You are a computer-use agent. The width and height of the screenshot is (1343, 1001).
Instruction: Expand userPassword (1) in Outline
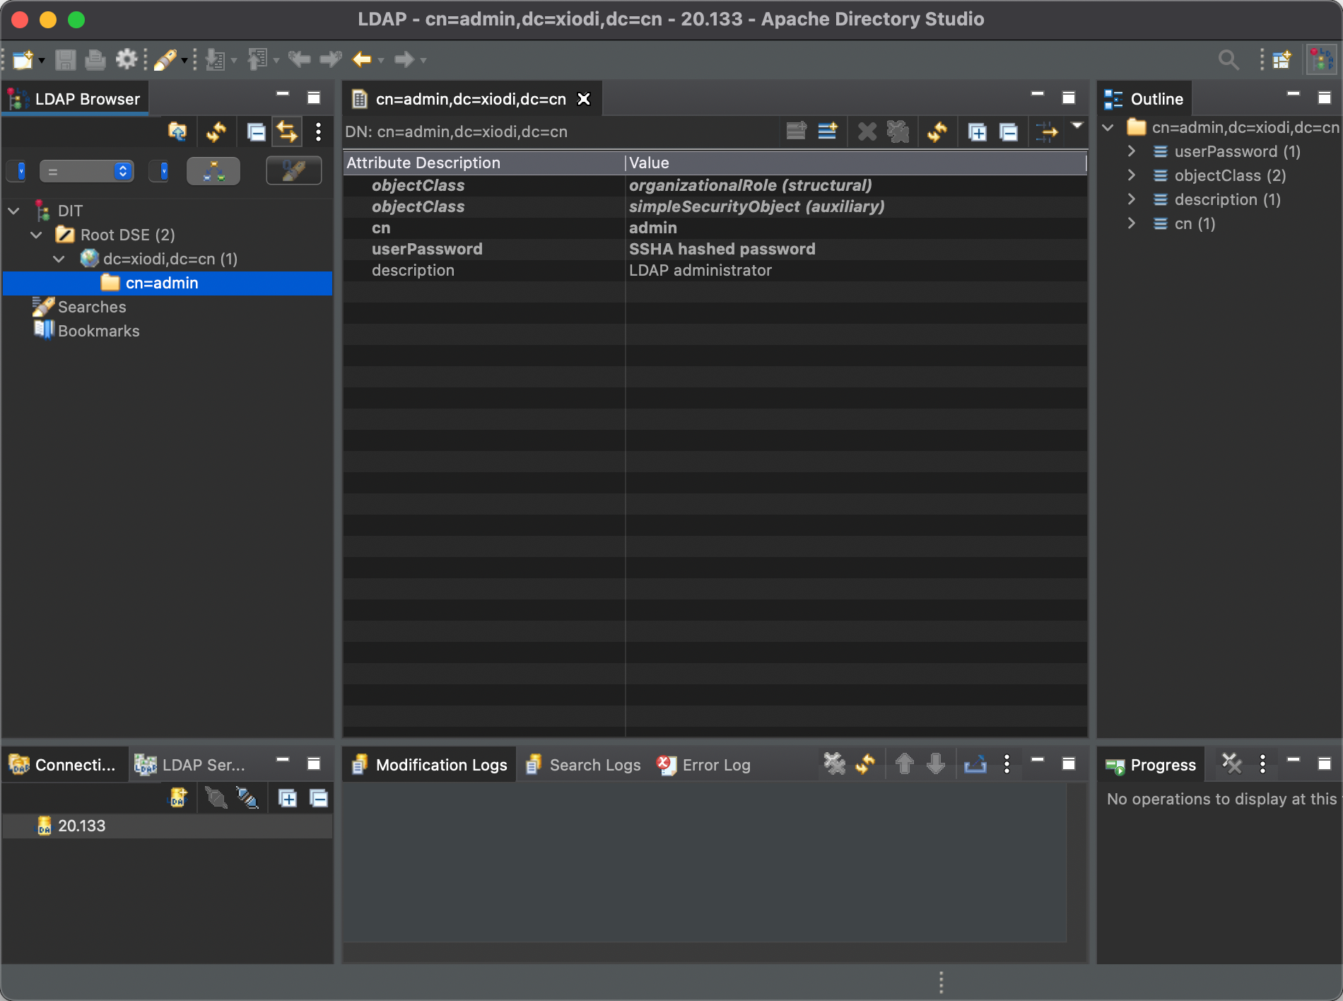pyautogui.click(x=1132, y=151)
